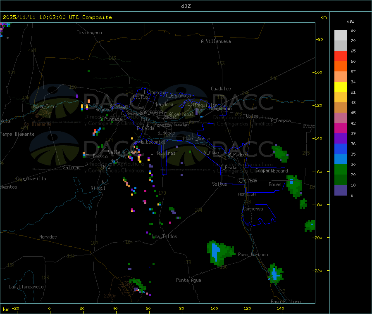Click the Lag.Llancanelo label
Viewport: 372px width, 314px height.
(x=26, y=287)
